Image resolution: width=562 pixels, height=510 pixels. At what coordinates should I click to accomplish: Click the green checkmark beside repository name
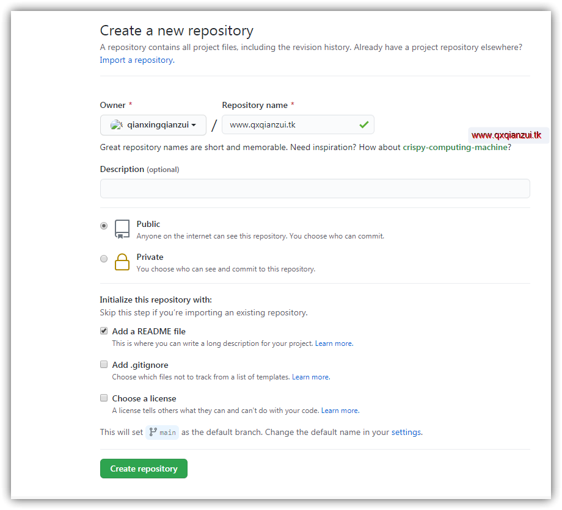pos(364,124)
